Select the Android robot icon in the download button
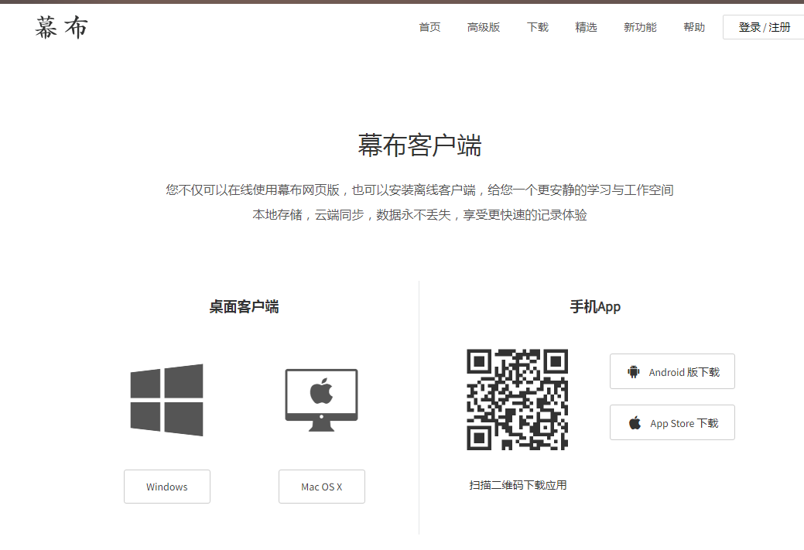Screen dimensions: 804x550 [634, 371]
